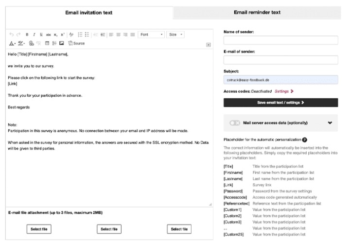Open the text color picker
350x243 pixels.
12,43
